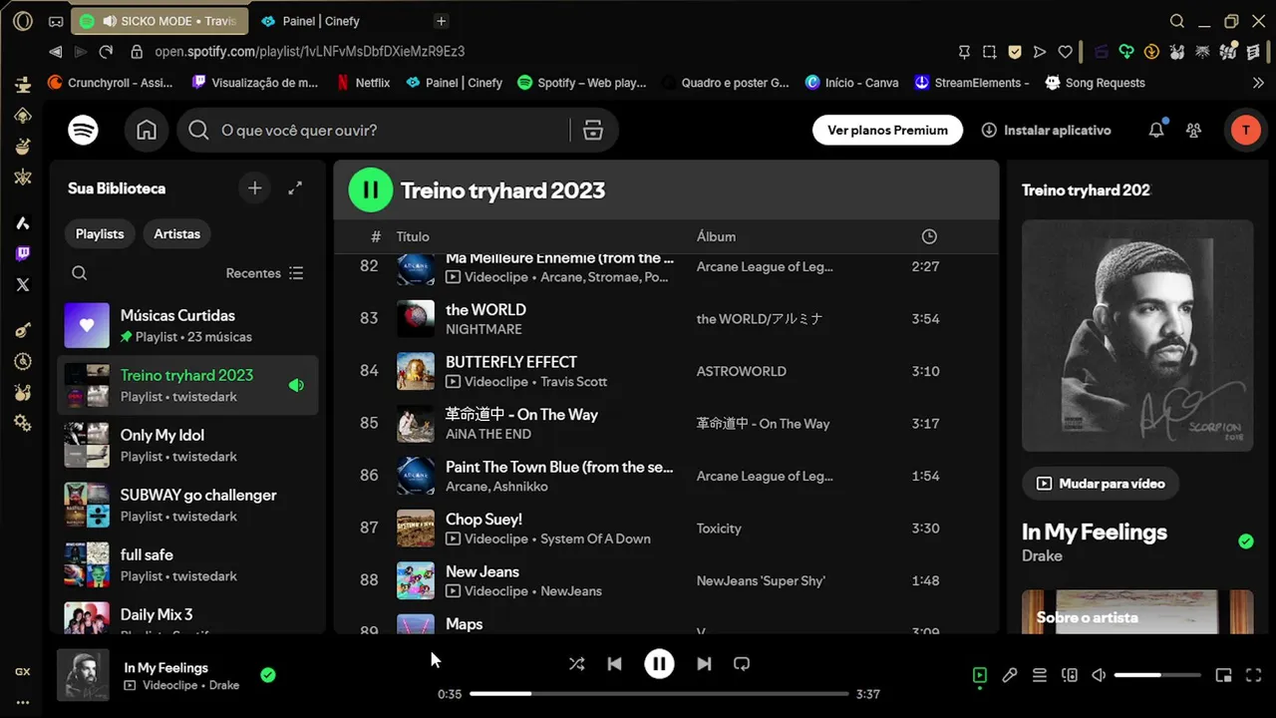Open the Crunchyroll bookmark
1276x718 pixels.
pos(110,83)
